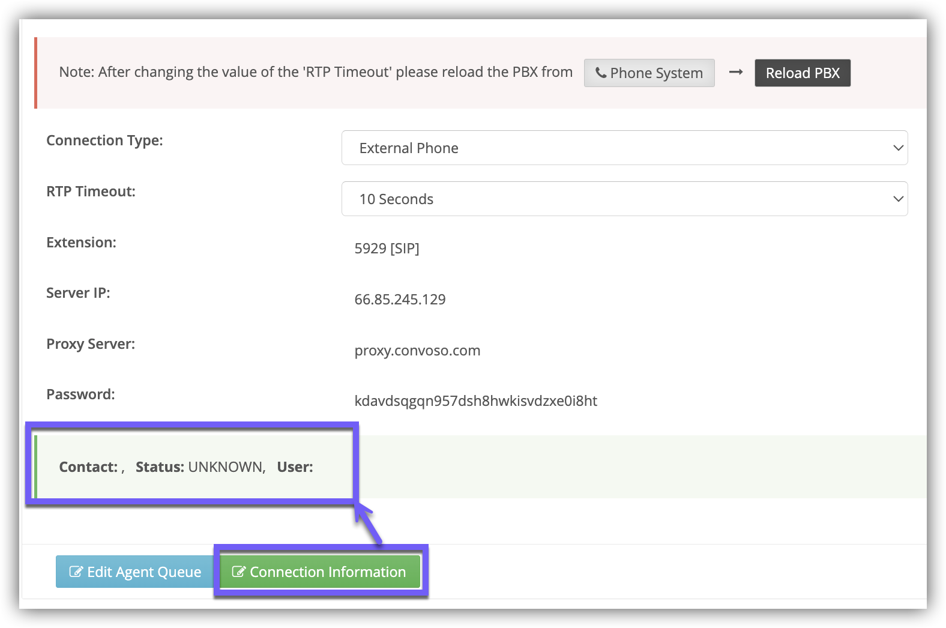Expand the RTP Timeout chevron arrow
Screen dimensions: 946x628
(898, 199)
